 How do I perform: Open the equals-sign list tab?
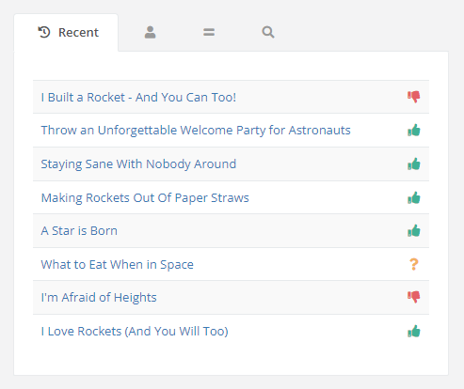point(209,32)
